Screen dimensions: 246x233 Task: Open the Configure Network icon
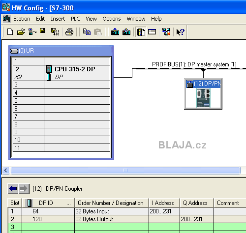pos(166,31)
